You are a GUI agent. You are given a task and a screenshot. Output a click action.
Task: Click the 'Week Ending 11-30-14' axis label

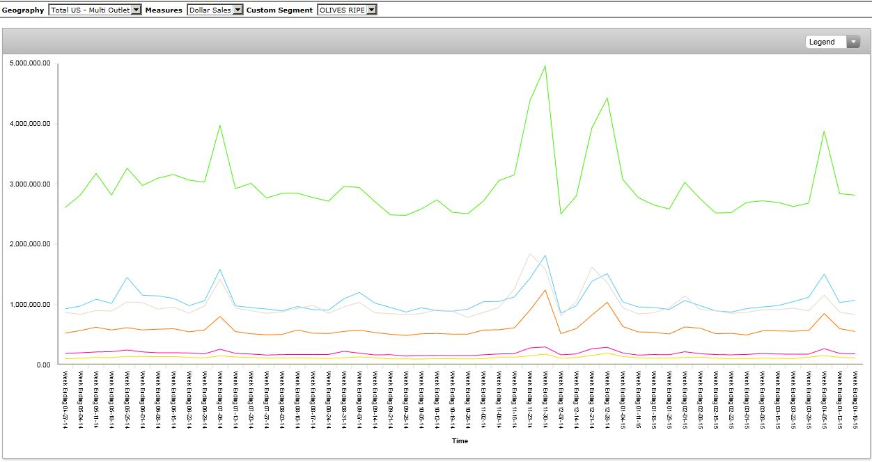[x=545, y=399]
